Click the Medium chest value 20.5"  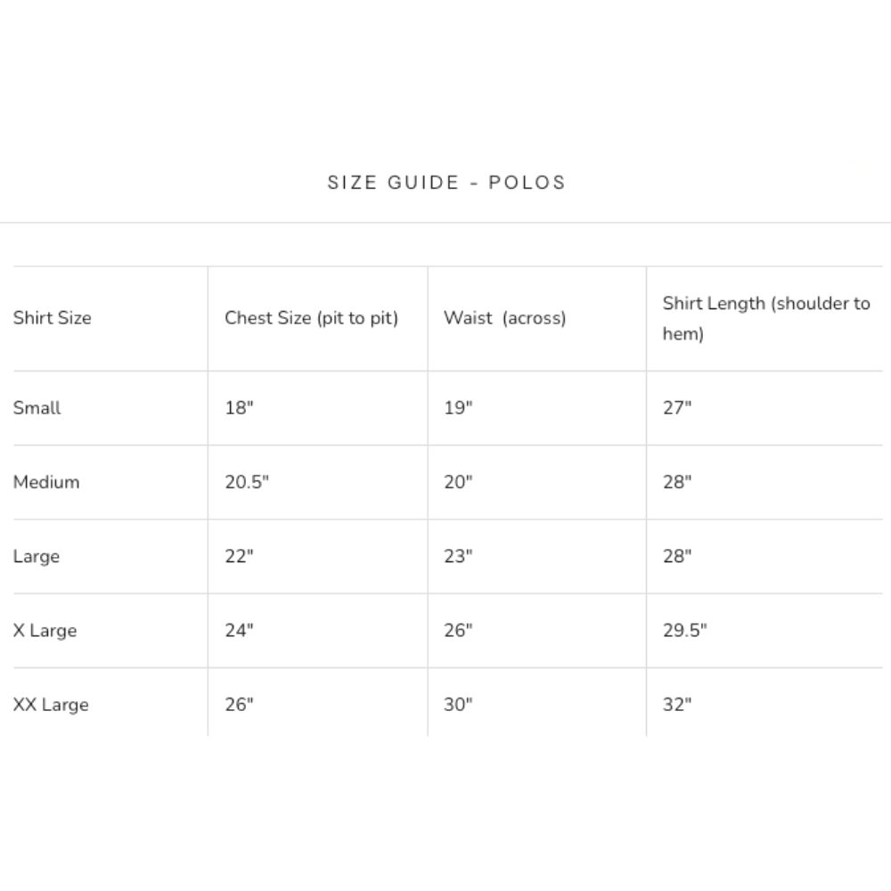(x=247, y=482)
